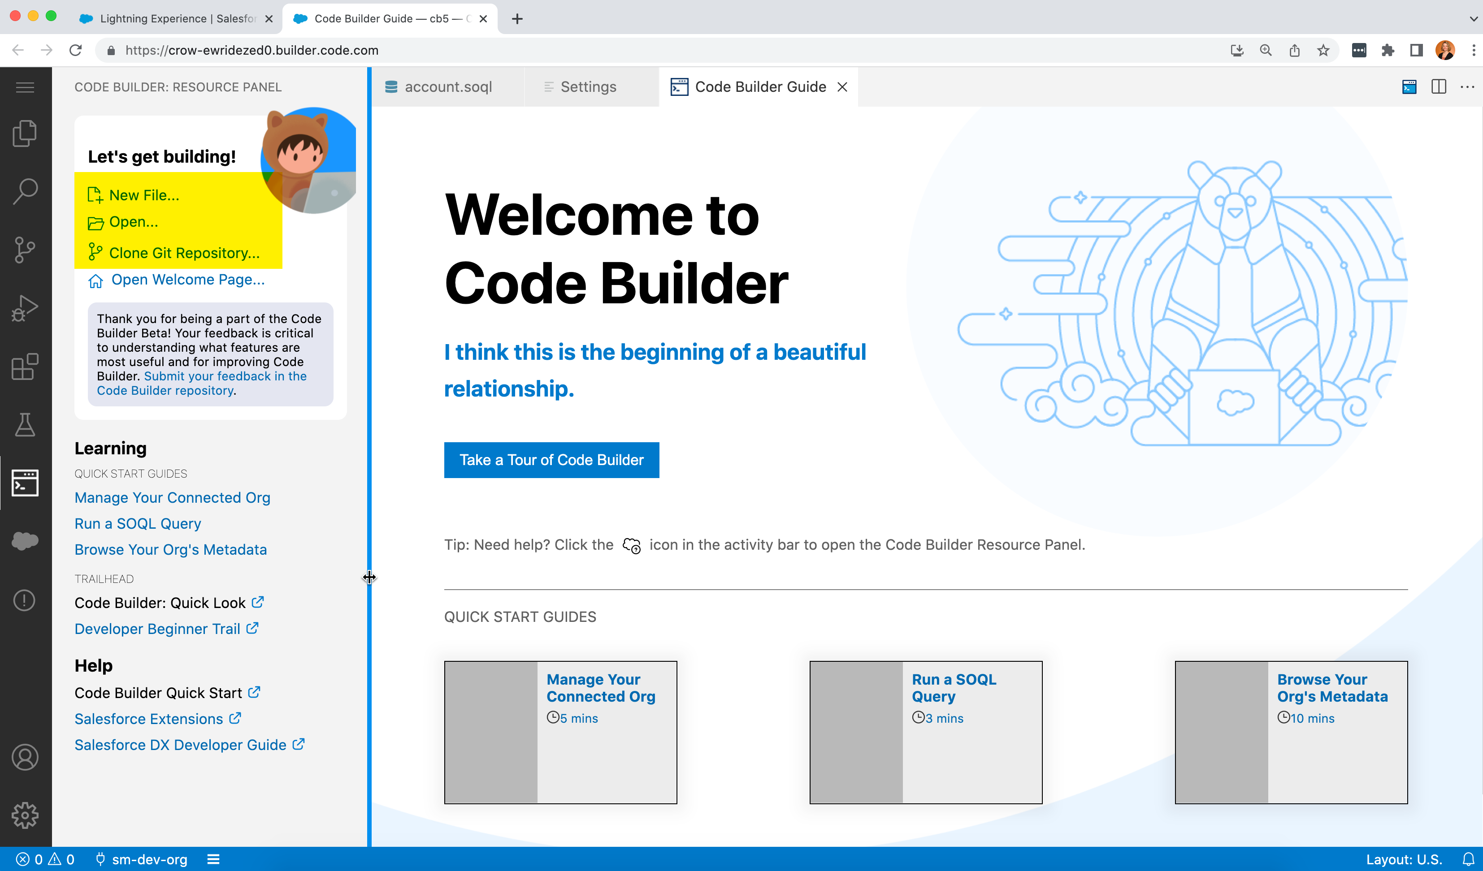Open the Accounts icon at bottom of activity bar

[x=25, y=758]
